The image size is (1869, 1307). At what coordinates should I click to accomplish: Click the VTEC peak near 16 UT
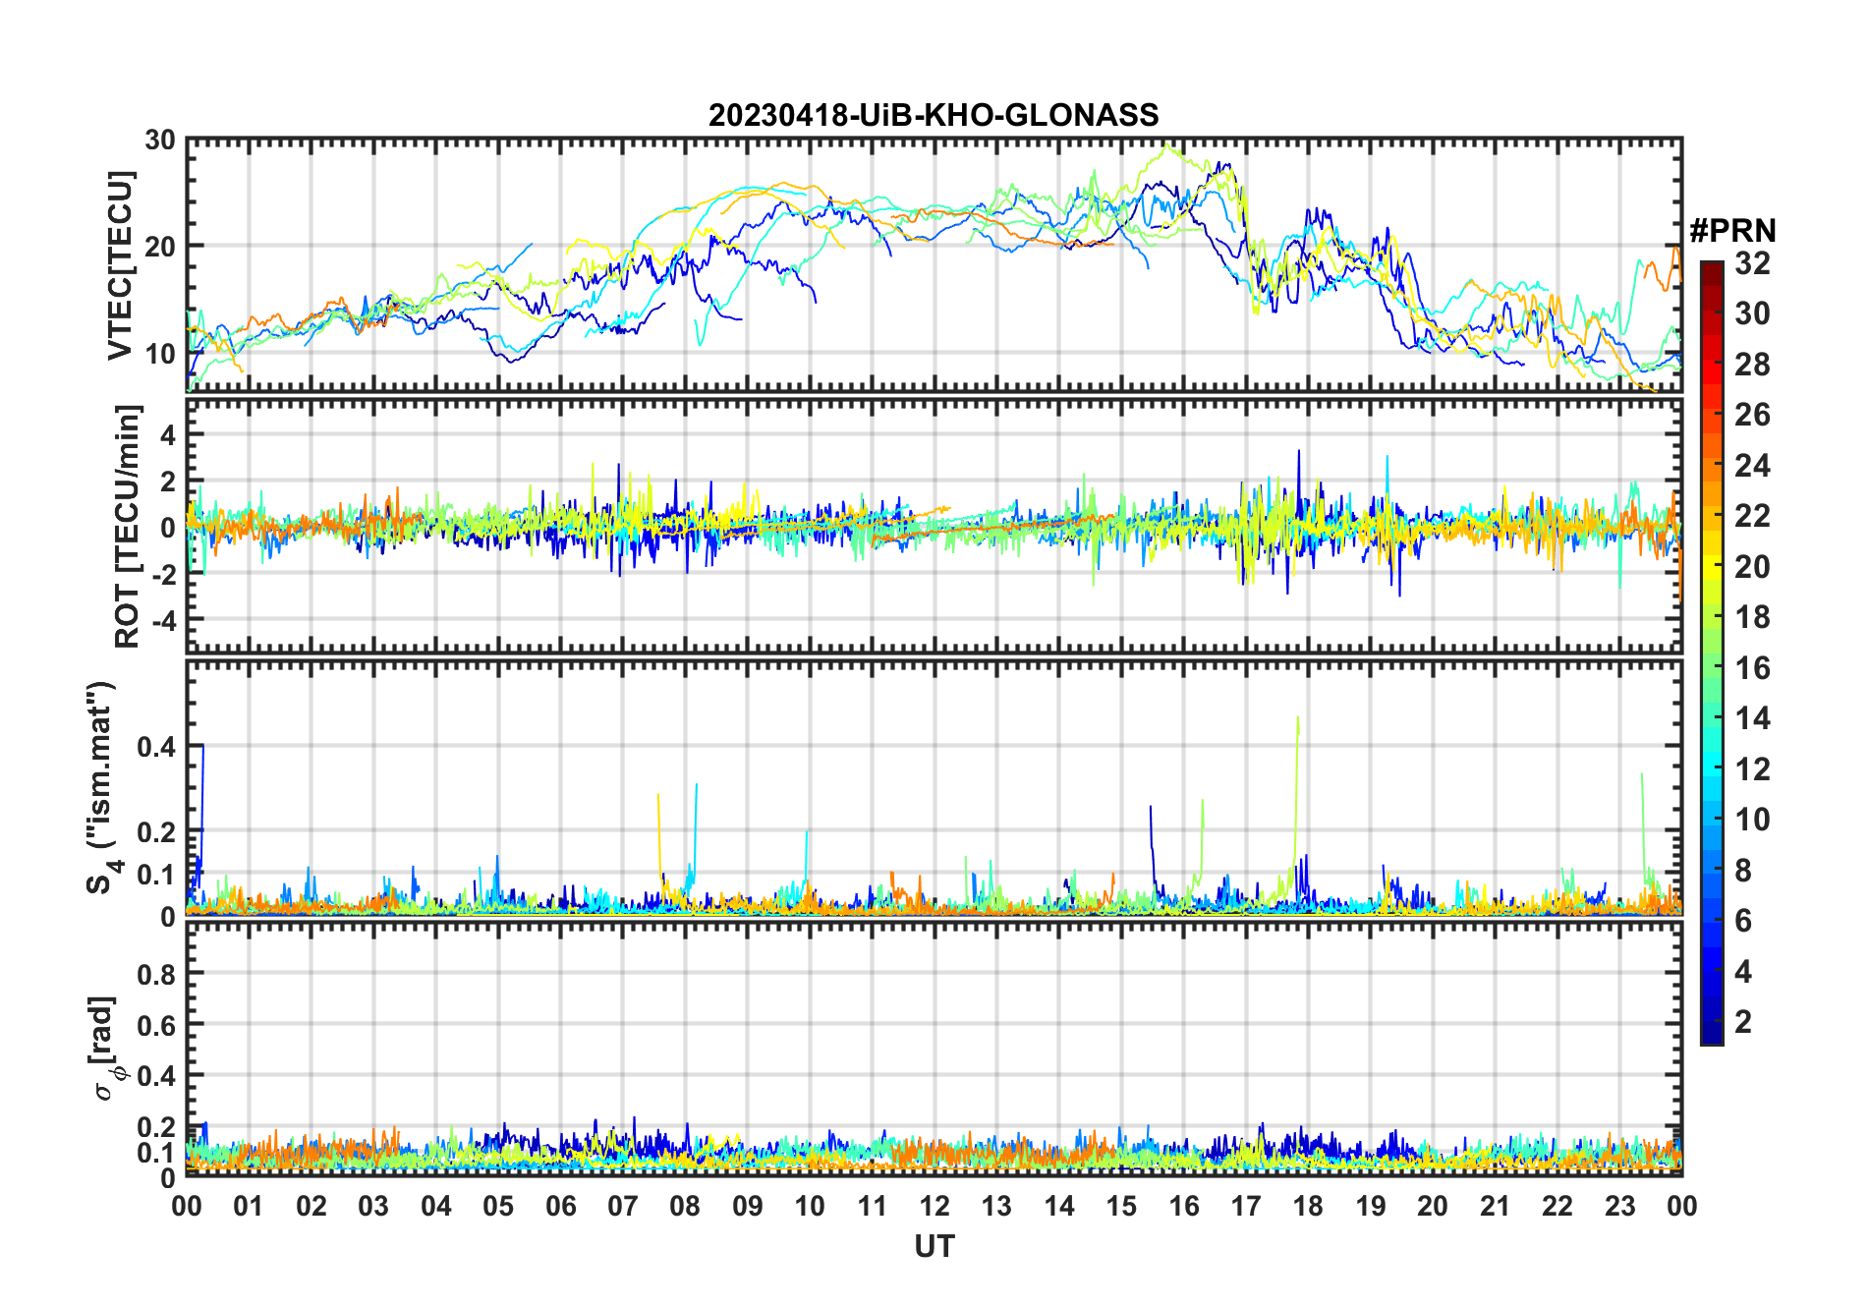[x=1166, y=146]
